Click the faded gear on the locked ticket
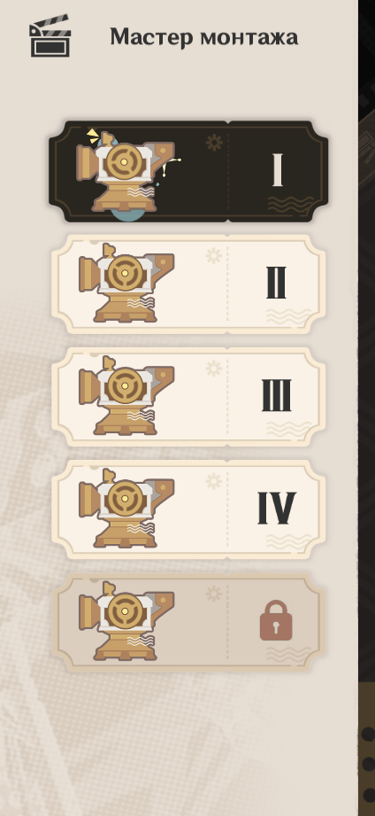 (x=213, y=594)
